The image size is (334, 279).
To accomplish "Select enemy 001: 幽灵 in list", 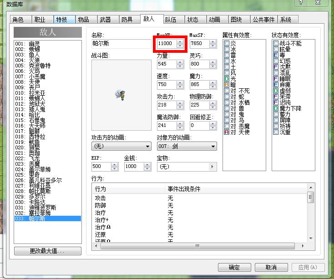I will point(48,44).
